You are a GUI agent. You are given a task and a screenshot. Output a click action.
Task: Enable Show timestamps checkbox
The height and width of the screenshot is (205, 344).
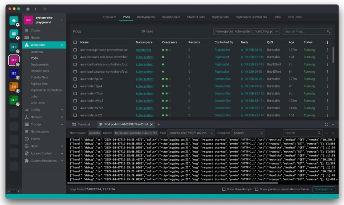click(x=224, y=189)
